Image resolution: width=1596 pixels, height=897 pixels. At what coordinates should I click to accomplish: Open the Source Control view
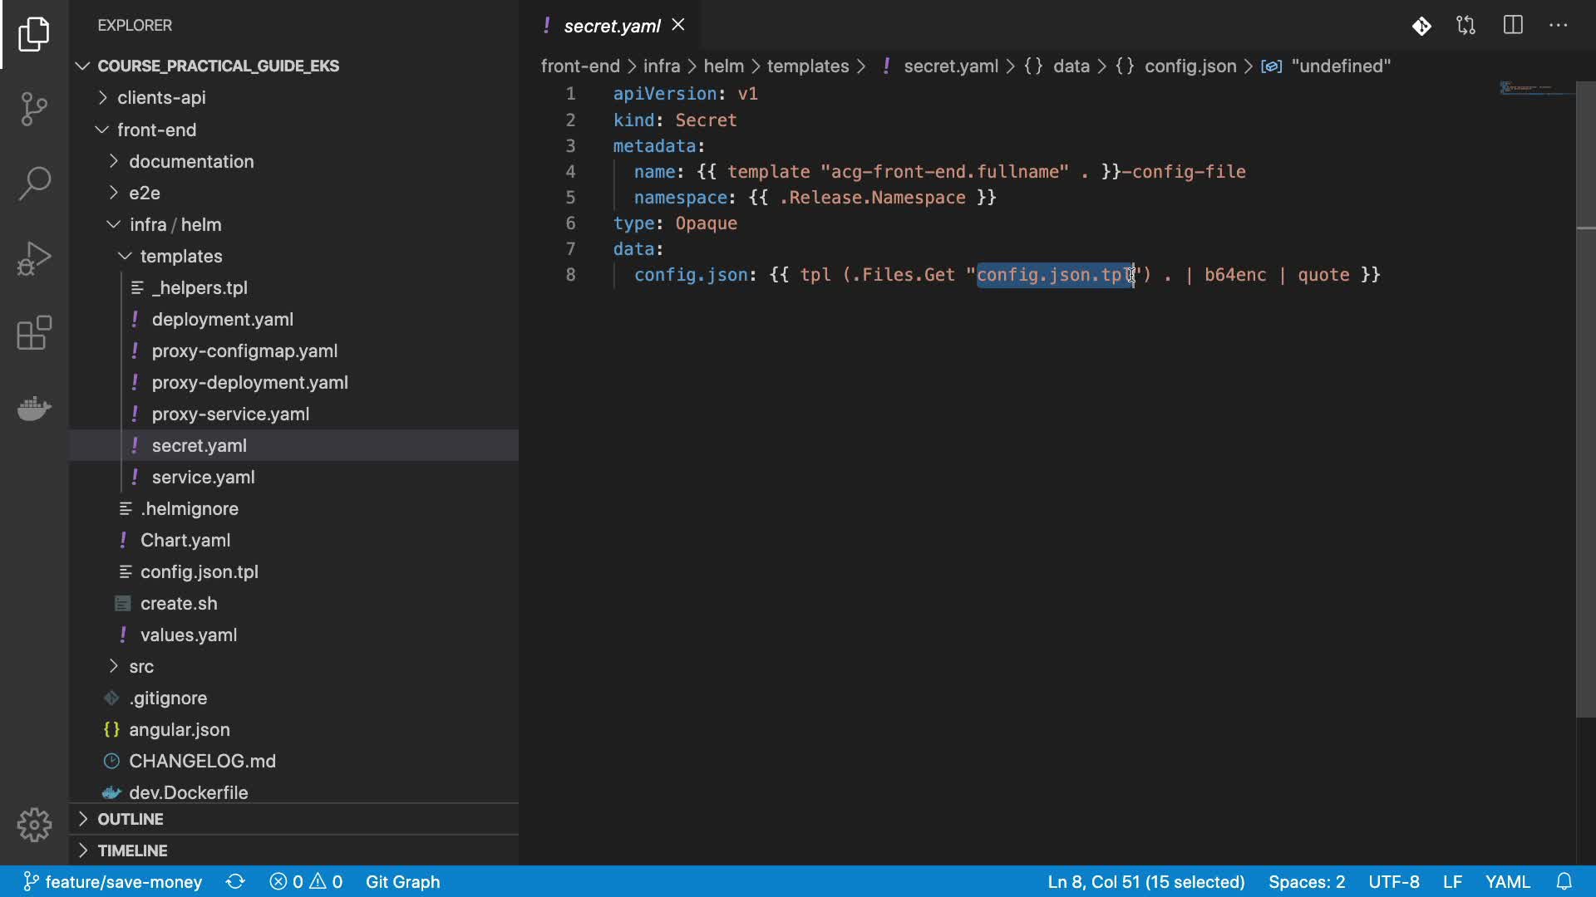pyautogui.click(x=34, y=109)
